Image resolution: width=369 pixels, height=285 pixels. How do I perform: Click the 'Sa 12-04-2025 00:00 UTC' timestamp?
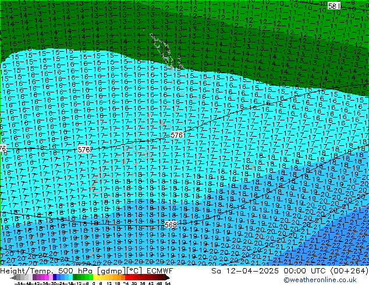pos(269,271)
